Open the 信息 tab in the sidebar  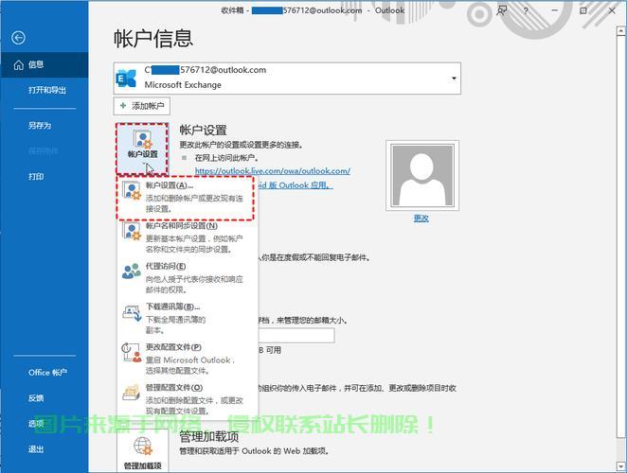click(45, 64)
